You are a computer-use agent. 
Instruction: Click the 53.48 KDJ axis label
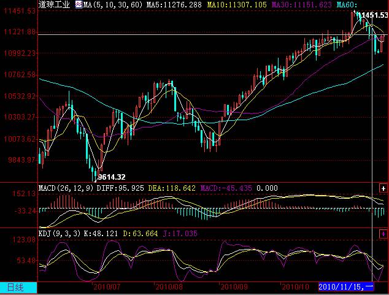point(26,261)
